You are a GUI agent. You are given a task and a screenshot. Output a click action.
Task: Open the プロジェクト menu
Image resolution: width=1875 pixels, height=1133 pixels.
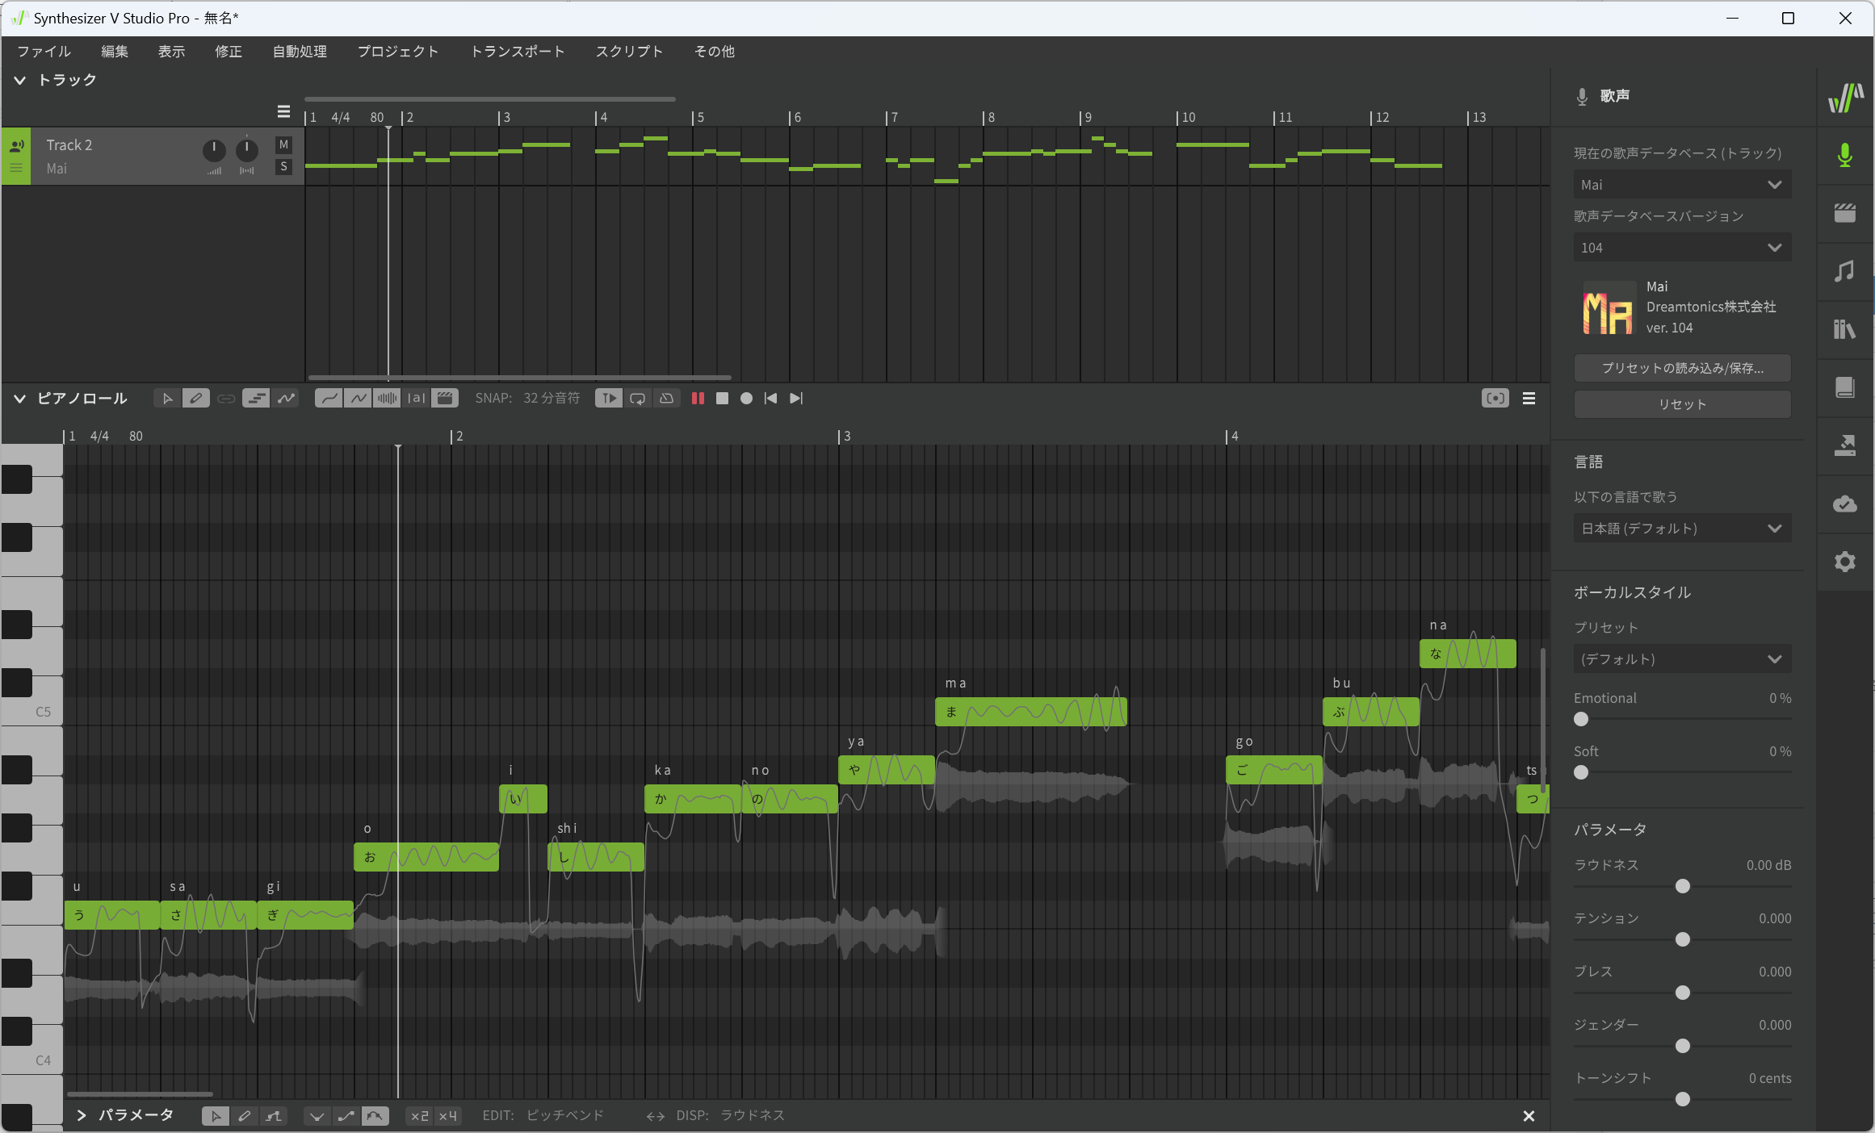pyautogui.click(x=398, y=52)
